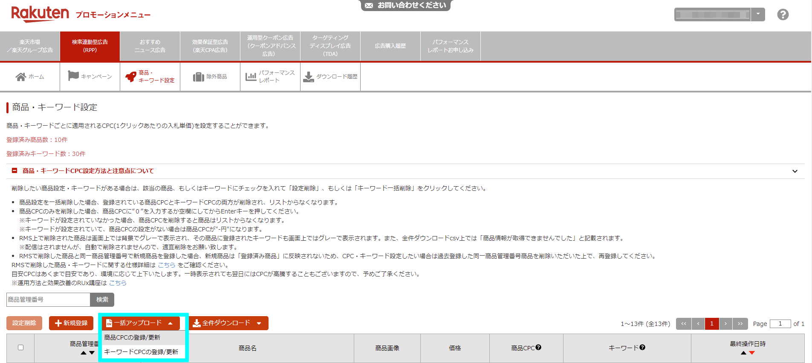Go to 運用型クーポン広告 tab

270,46
